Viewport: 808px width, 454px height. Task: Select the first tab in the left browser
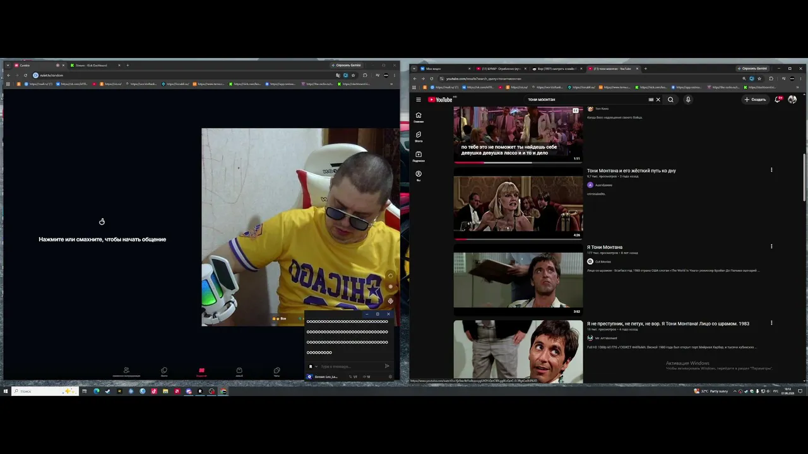39,65
